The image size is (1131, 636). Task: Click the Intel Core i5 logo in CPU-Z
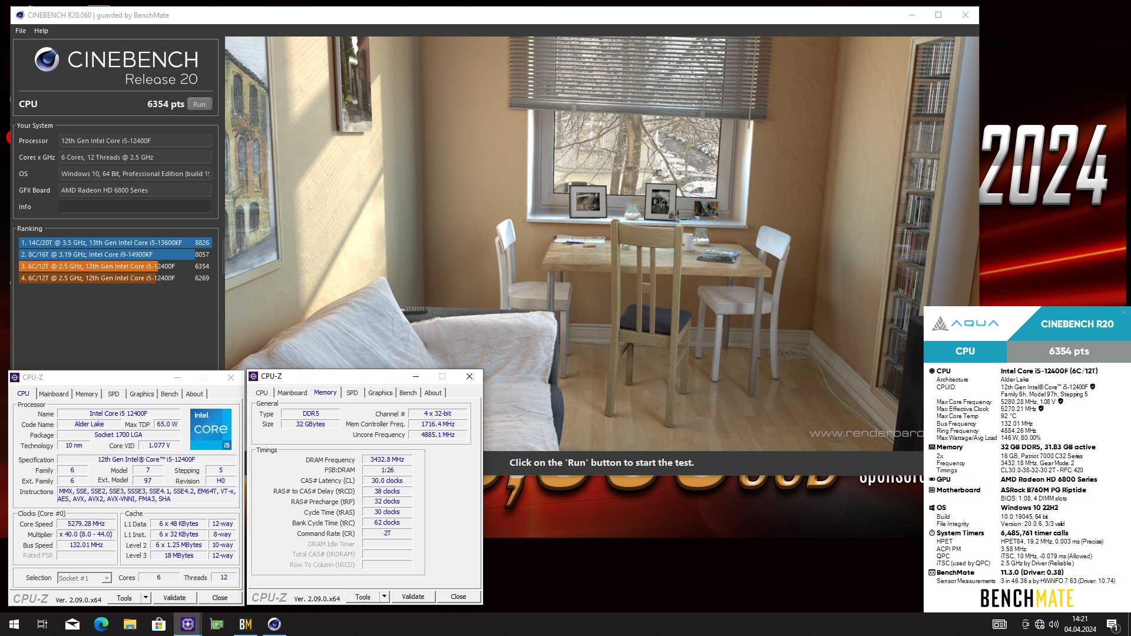[211, 429]
